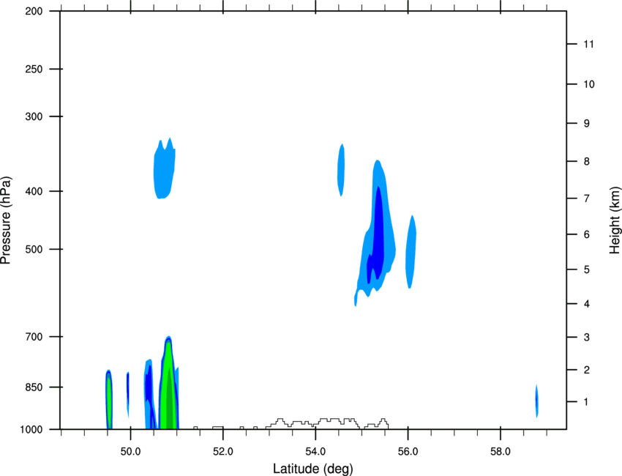
Task: Click the small blue contour near 58.8 latitude
Action: [x=536, y=401]
